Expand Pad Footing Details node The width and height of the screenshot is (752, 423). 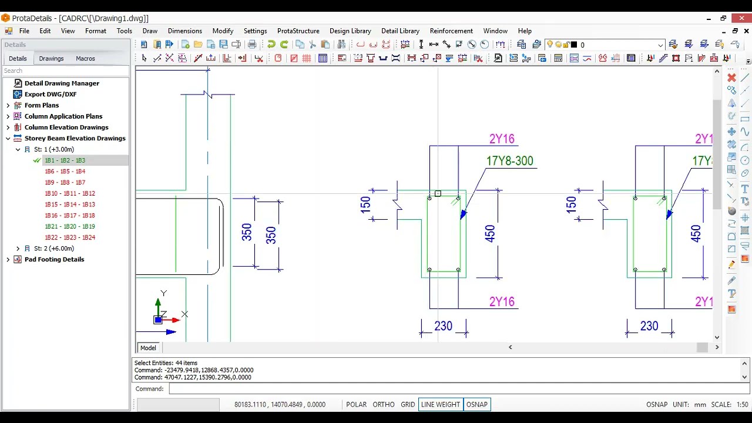8,260
